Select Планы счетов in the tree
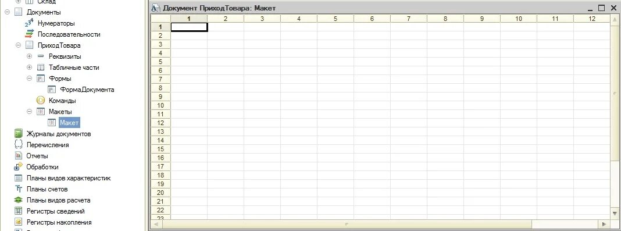The height and width of the screenshot is (231, 621). pyautogui.click(x=47, y=189)
